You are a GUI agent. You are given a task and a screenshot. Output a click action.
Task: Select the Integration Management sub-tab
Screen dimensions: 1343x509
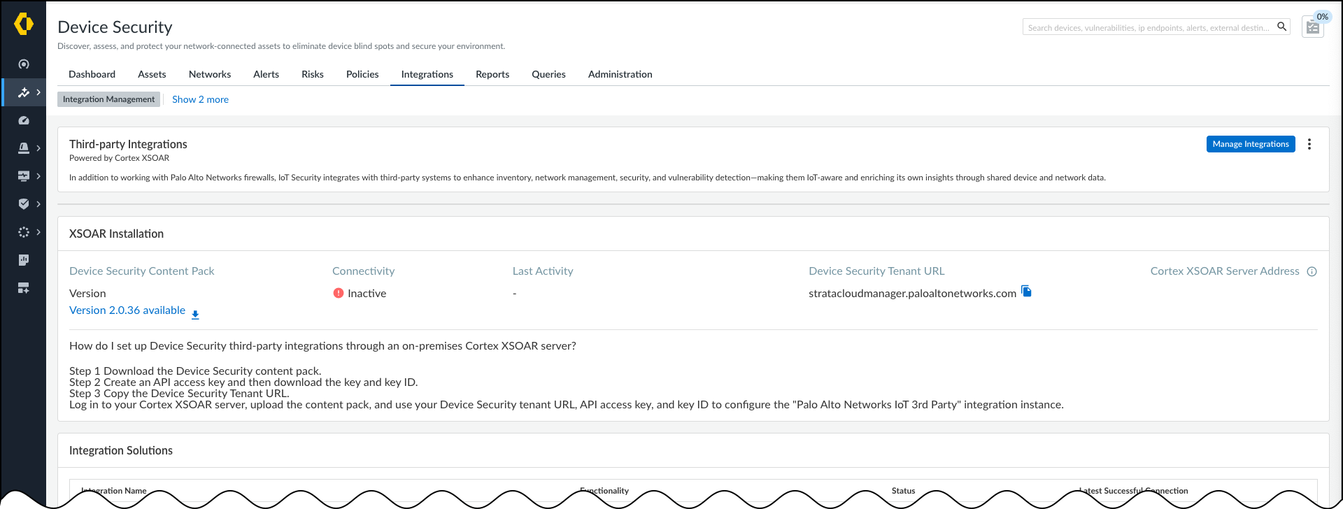[108, 99]
